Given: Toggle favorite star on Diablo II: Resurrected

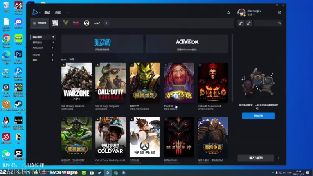Looking at the screenshot, I should (200, 65).
